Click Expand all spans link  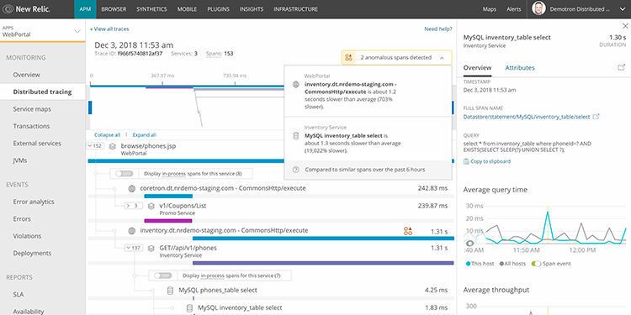144,135
